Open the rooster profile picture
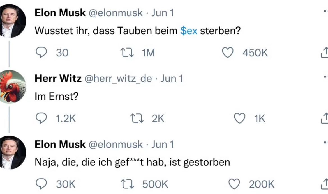The width and height of the screenshot is (328, 194). tap(13, 86)
